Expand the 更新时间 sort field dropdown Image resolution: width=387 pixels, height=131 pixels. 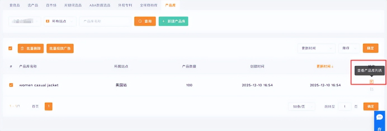(x=316, y=48)
